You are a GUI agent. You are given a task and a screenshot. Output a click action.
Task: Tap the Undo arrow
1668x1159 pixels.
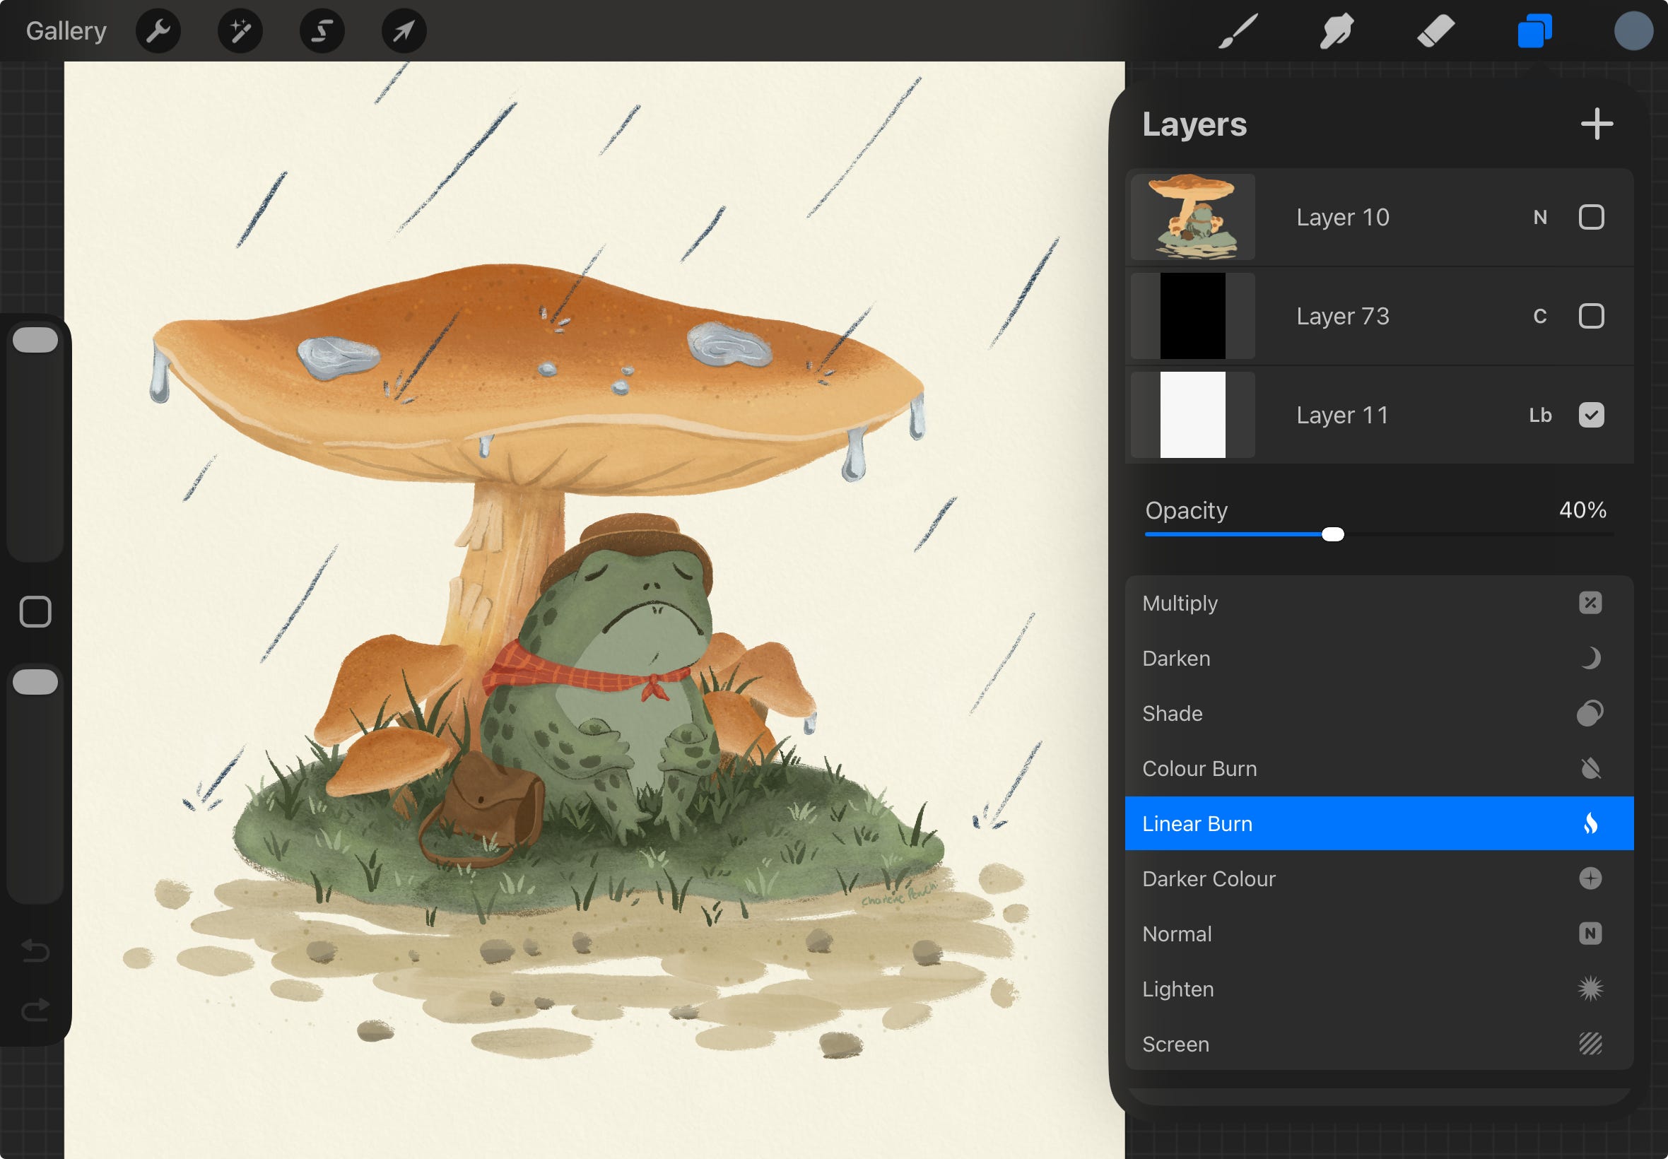pyautogui.click(x=35, y=950)
